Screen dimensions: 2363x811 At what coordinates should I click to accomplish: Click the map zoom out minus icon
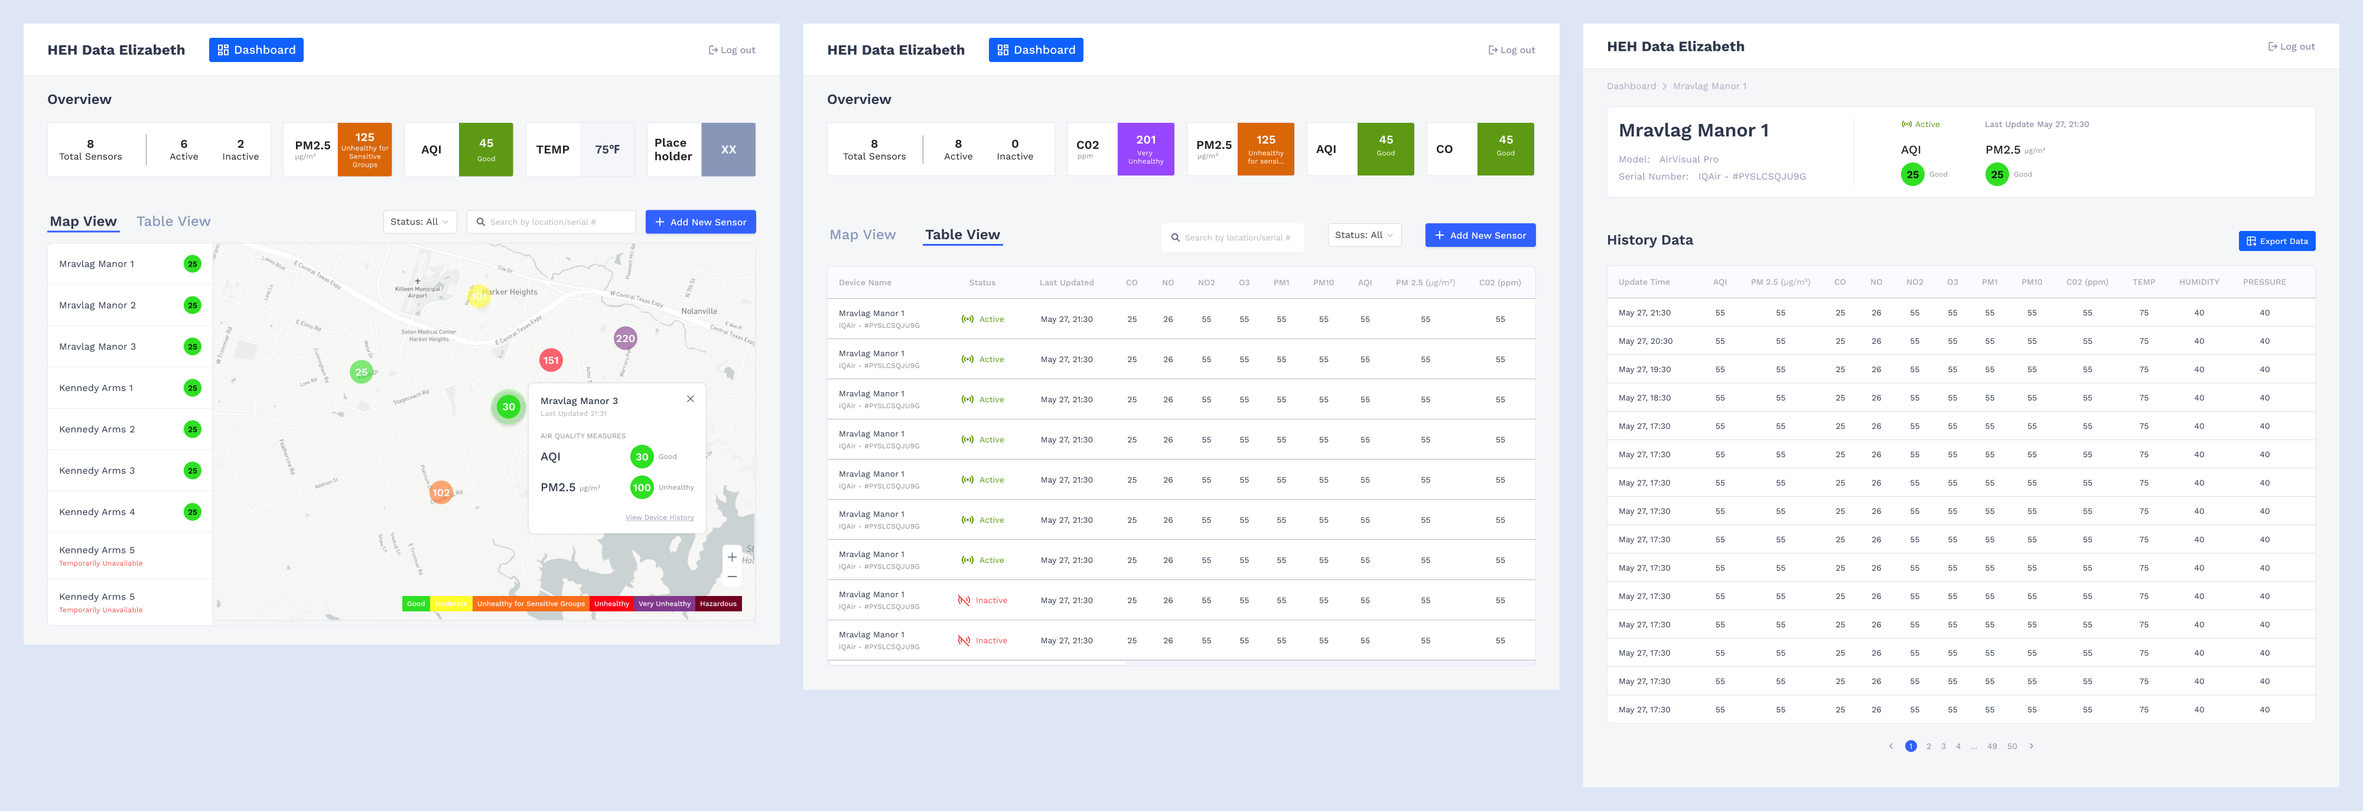pyautogui.click(x=732, y=577)
